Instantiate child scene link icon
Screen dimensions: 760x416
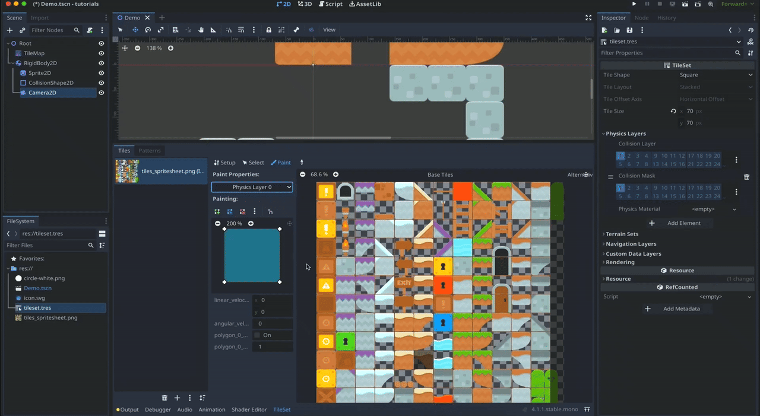22,30
